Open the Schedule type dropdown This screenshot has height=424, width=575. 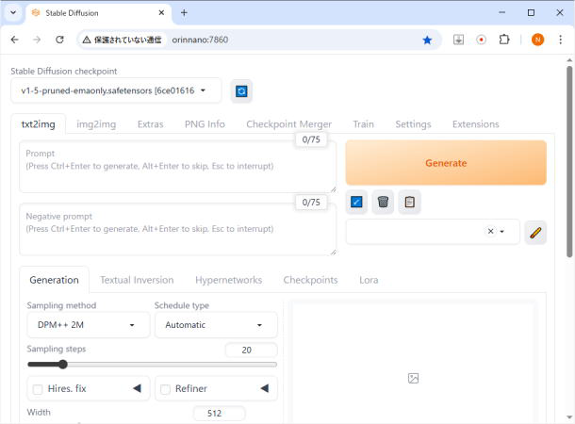click(215, 325)
